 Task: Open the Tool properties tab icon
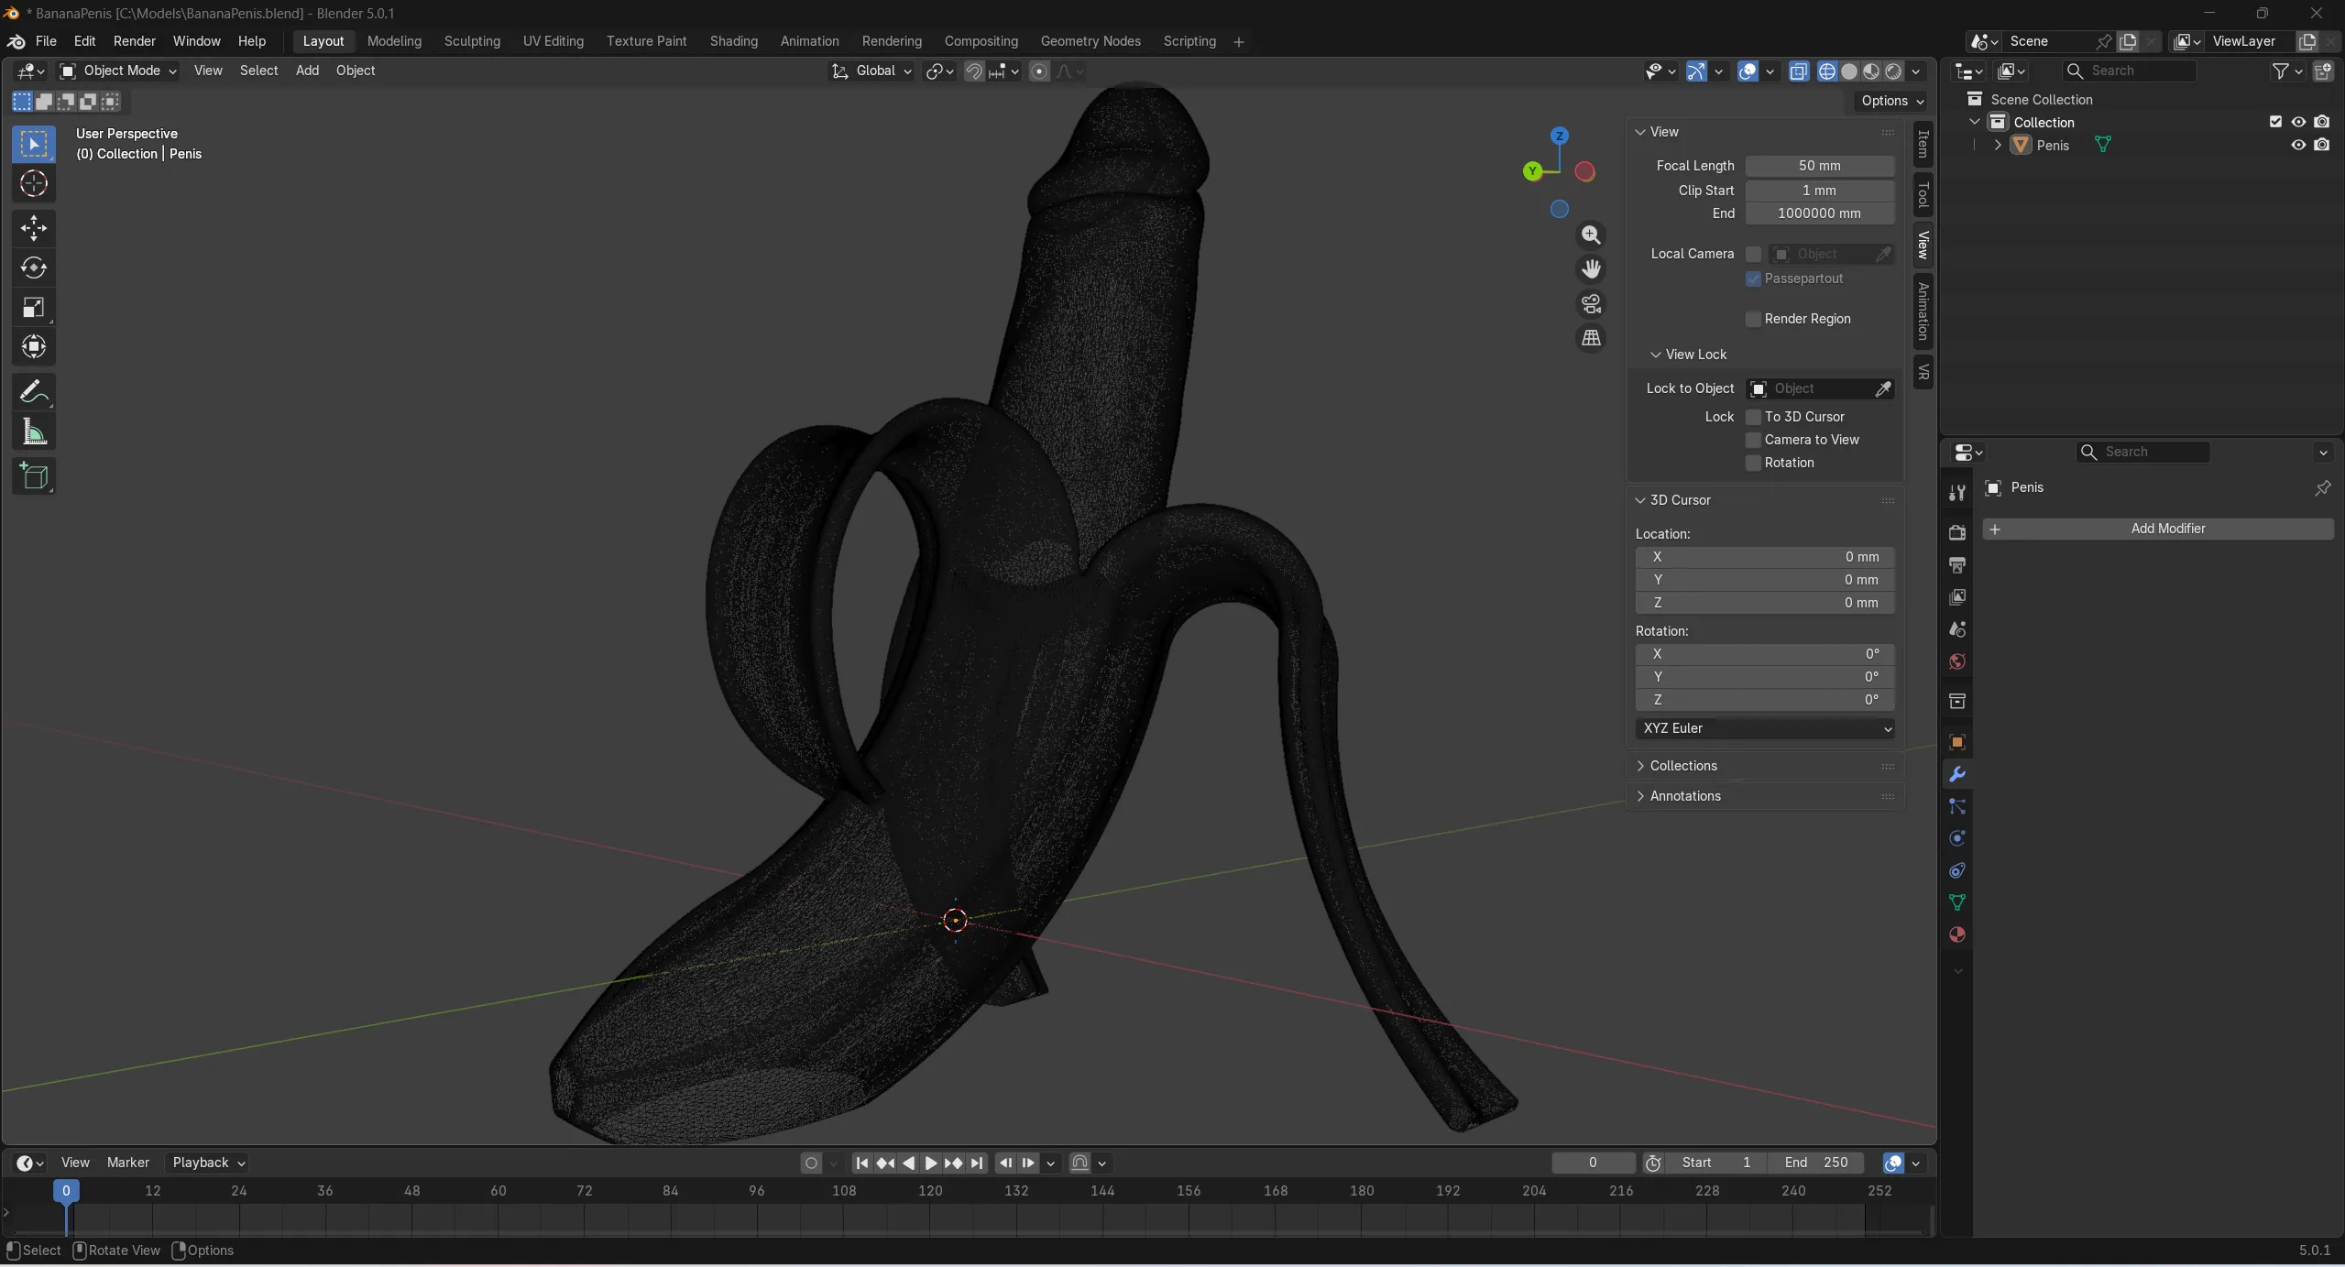(1957, 493)
